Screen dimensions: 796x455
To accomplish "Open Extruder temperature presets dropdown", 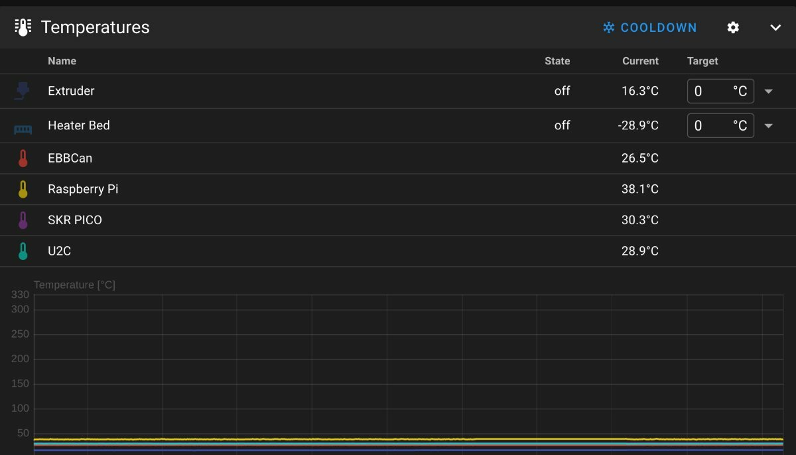I will (769, 91).
